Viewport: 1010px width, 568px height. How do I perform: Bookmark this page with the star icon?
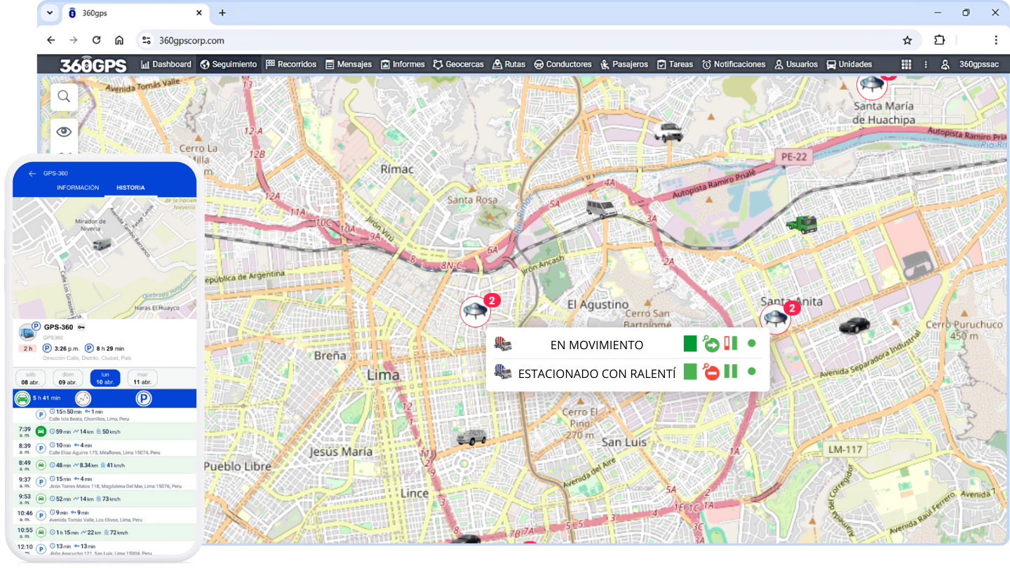[x=907, y=40]
